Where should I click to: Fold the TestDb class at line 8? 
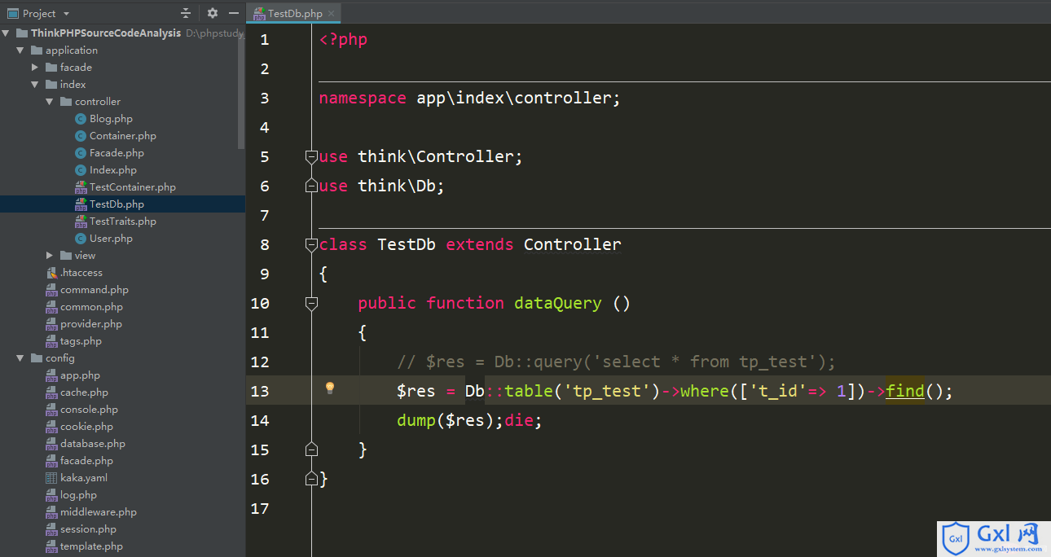(310, 244)
